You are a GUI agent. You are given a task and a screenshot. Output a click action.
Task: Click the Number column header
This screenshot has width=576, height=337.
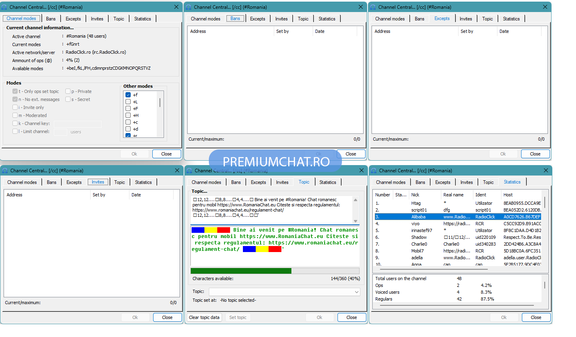[x=383, y=195]
